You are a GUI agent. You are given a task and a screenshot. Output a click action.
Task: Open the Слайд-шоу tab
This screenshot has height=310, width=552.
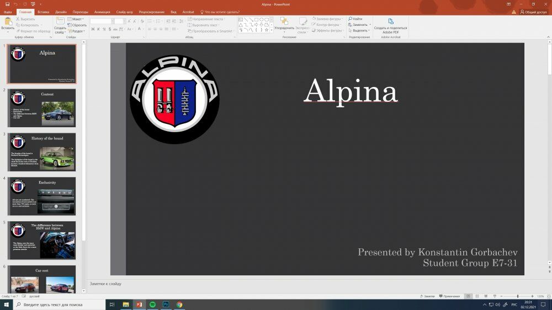(x=125, y=12)
